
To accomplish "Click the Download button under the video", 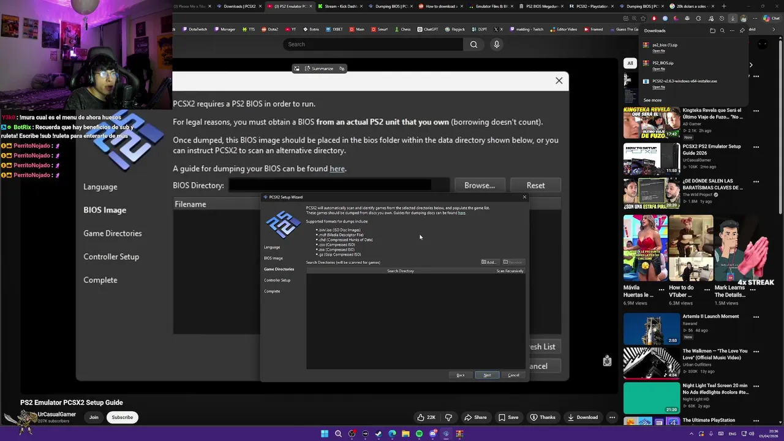I will tap(582, 417).
